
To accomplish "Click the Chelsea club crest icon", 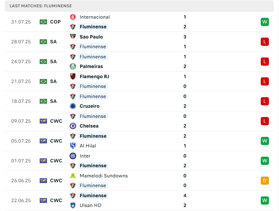I will tap(73, 126).
